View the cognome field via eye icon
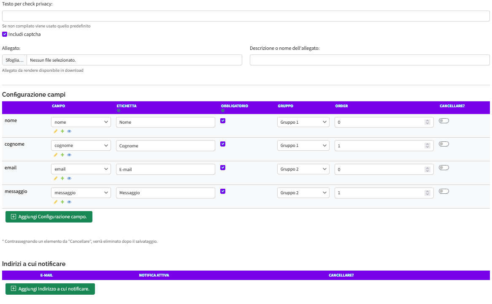 point(69,155)
